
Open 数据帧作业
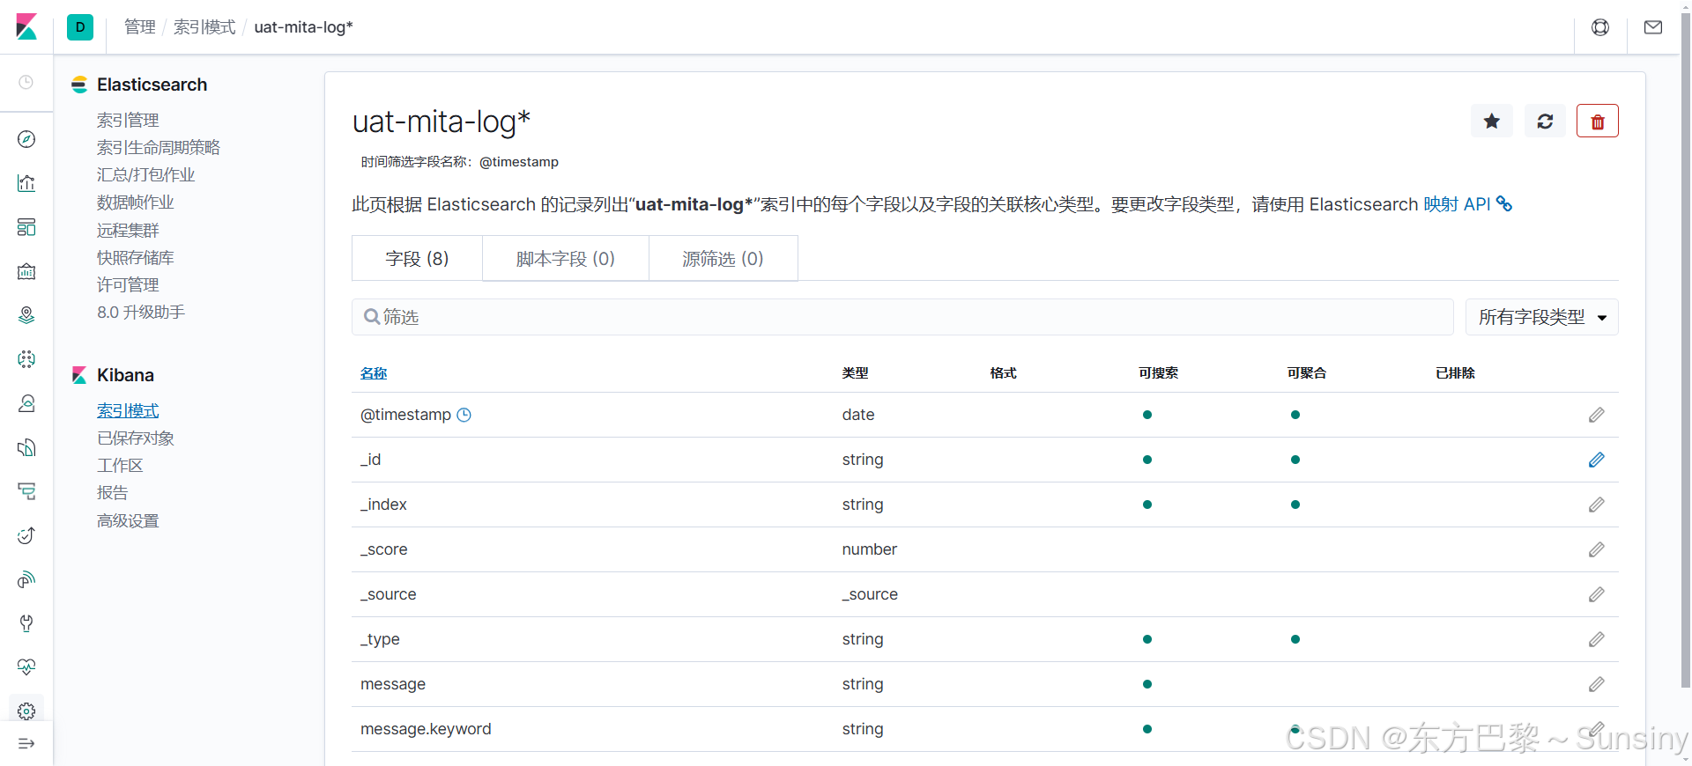(135, 202)
